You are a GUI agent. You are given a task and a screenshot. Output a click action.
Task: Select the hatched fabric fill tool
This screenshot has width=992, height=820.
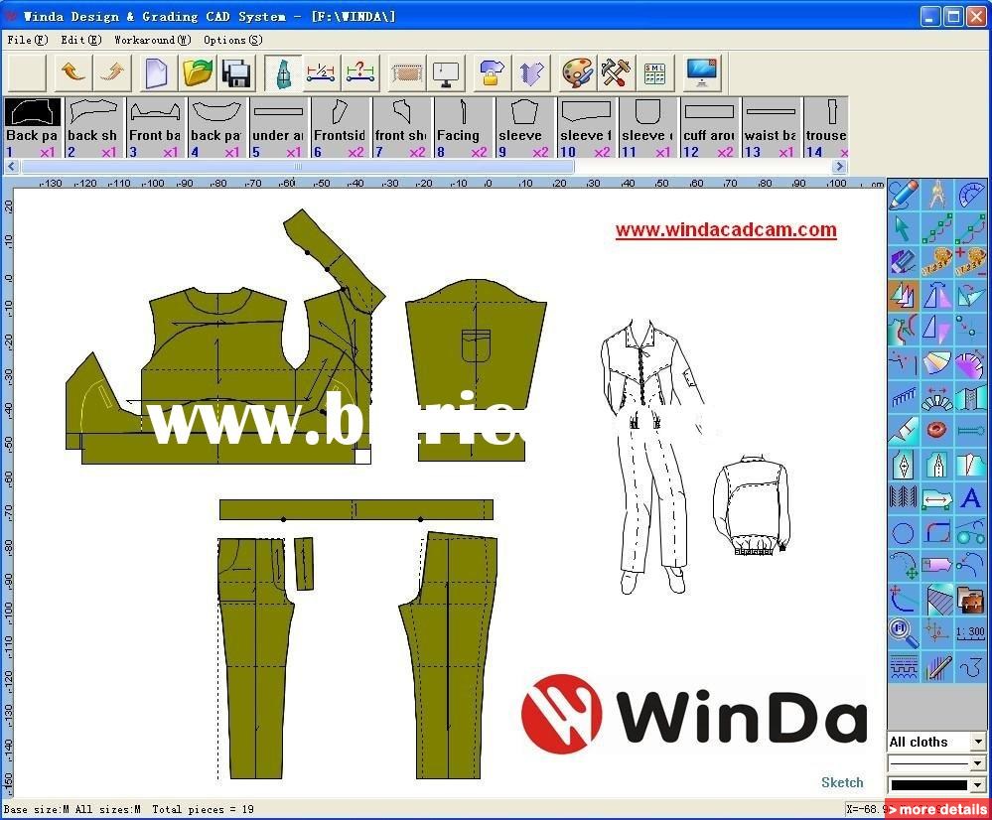(x=937, y=599)
